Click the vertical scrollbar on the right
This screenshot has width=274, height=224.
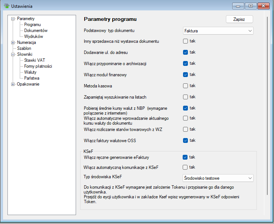[x=267, y=112]
